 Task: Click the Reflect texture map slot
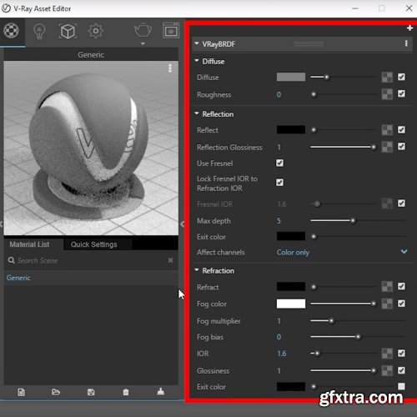click(387, 130)
